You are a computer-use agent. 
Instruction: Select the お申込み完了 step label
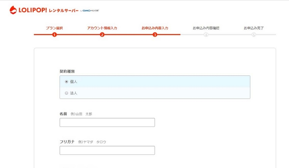pyautogui.click(x=254, y=28)
